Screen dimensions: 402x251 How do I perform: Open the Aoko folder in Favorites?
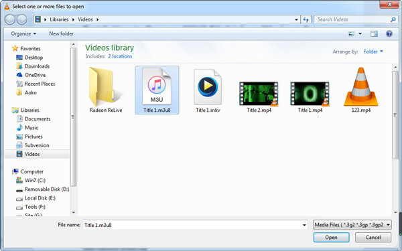click(x=31, y=92)
